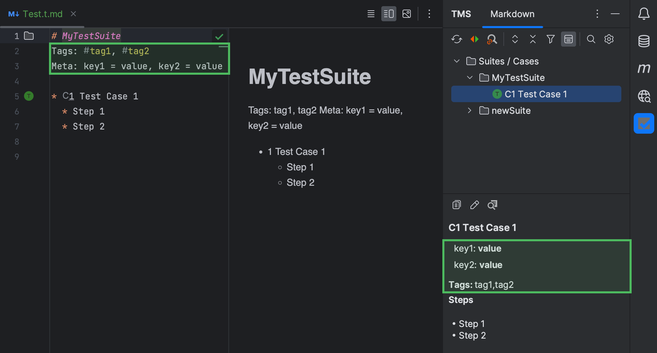Click the database icon in the right sidebar

point(644,41)
